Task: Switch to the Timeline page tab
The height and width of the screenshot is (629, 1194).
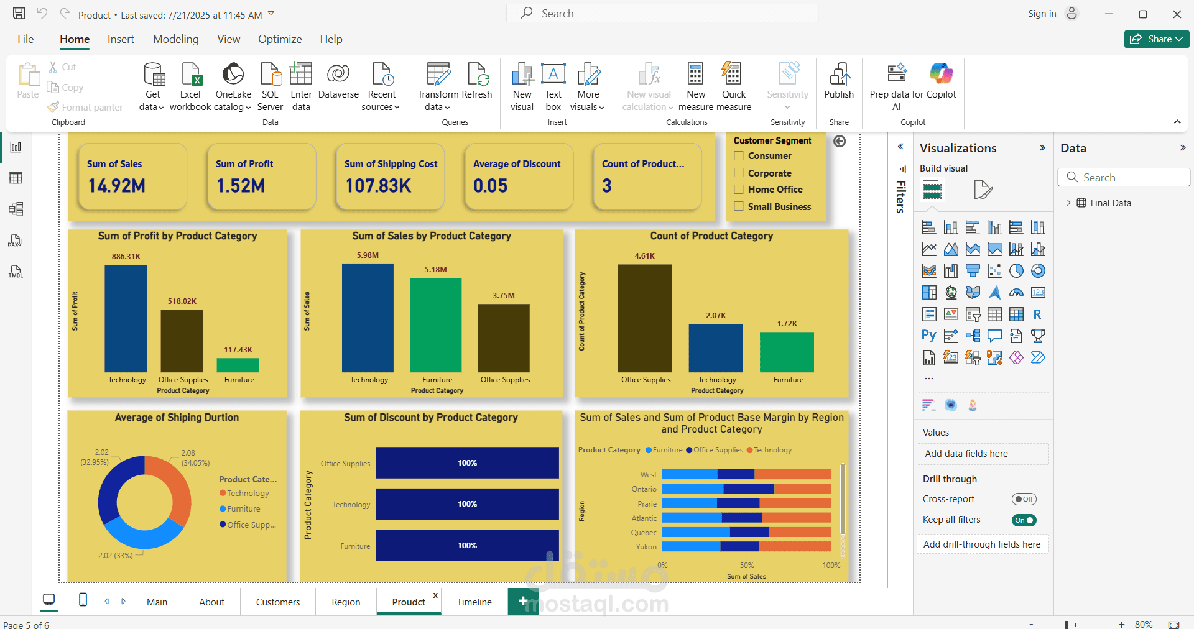Action: point(474,602)
